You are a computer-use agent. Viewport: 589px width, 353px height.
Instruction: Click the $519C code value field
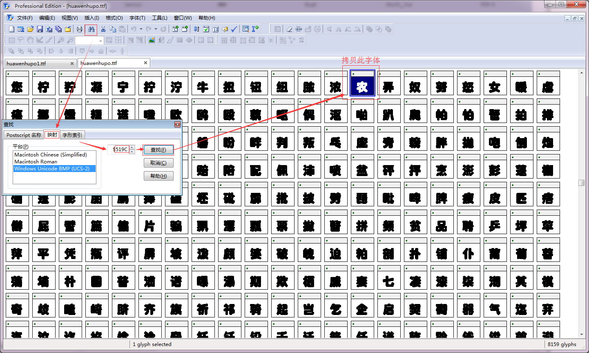pos(119,150)
